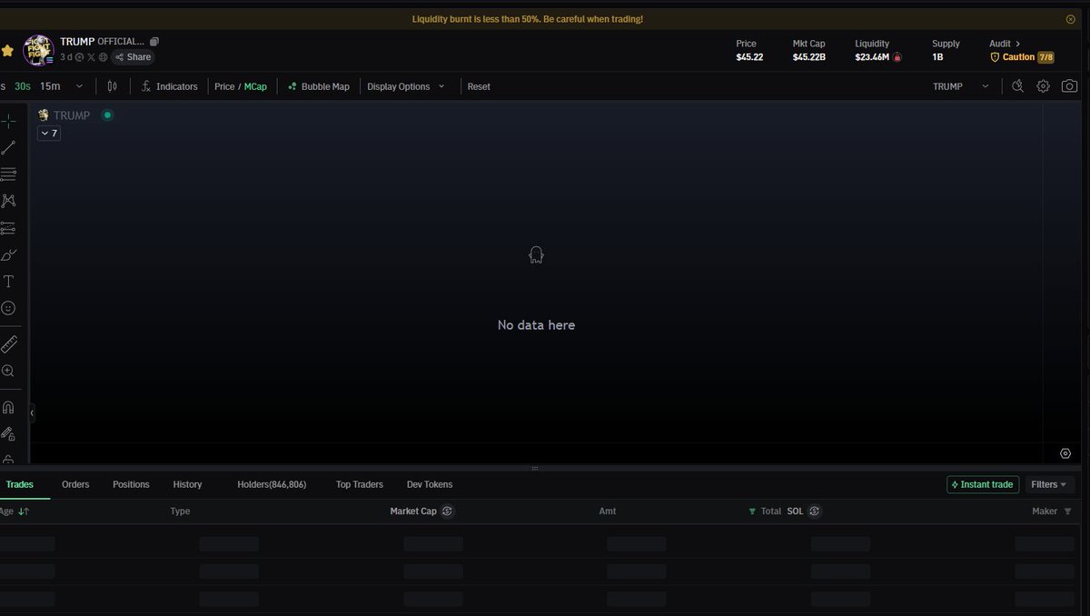
Task: Select the brush drawing tool
Action: tap(8, 254)
